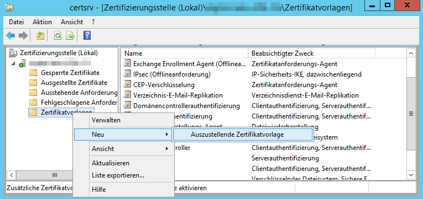Click the Fehlgeschlagene Anforderungen folder icon

coord(33,103)
